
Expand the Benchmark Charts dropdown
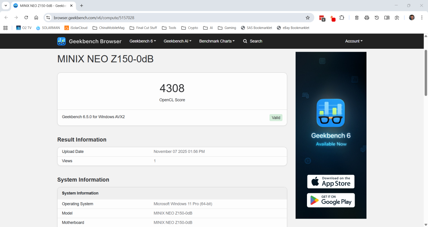[217, 41]
